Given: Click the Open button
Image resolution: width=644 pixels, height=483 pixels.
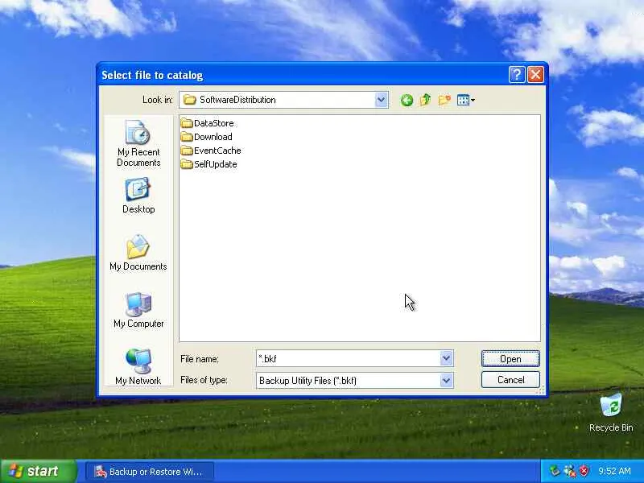Looking at the screenshot, I should click(510, 358).
